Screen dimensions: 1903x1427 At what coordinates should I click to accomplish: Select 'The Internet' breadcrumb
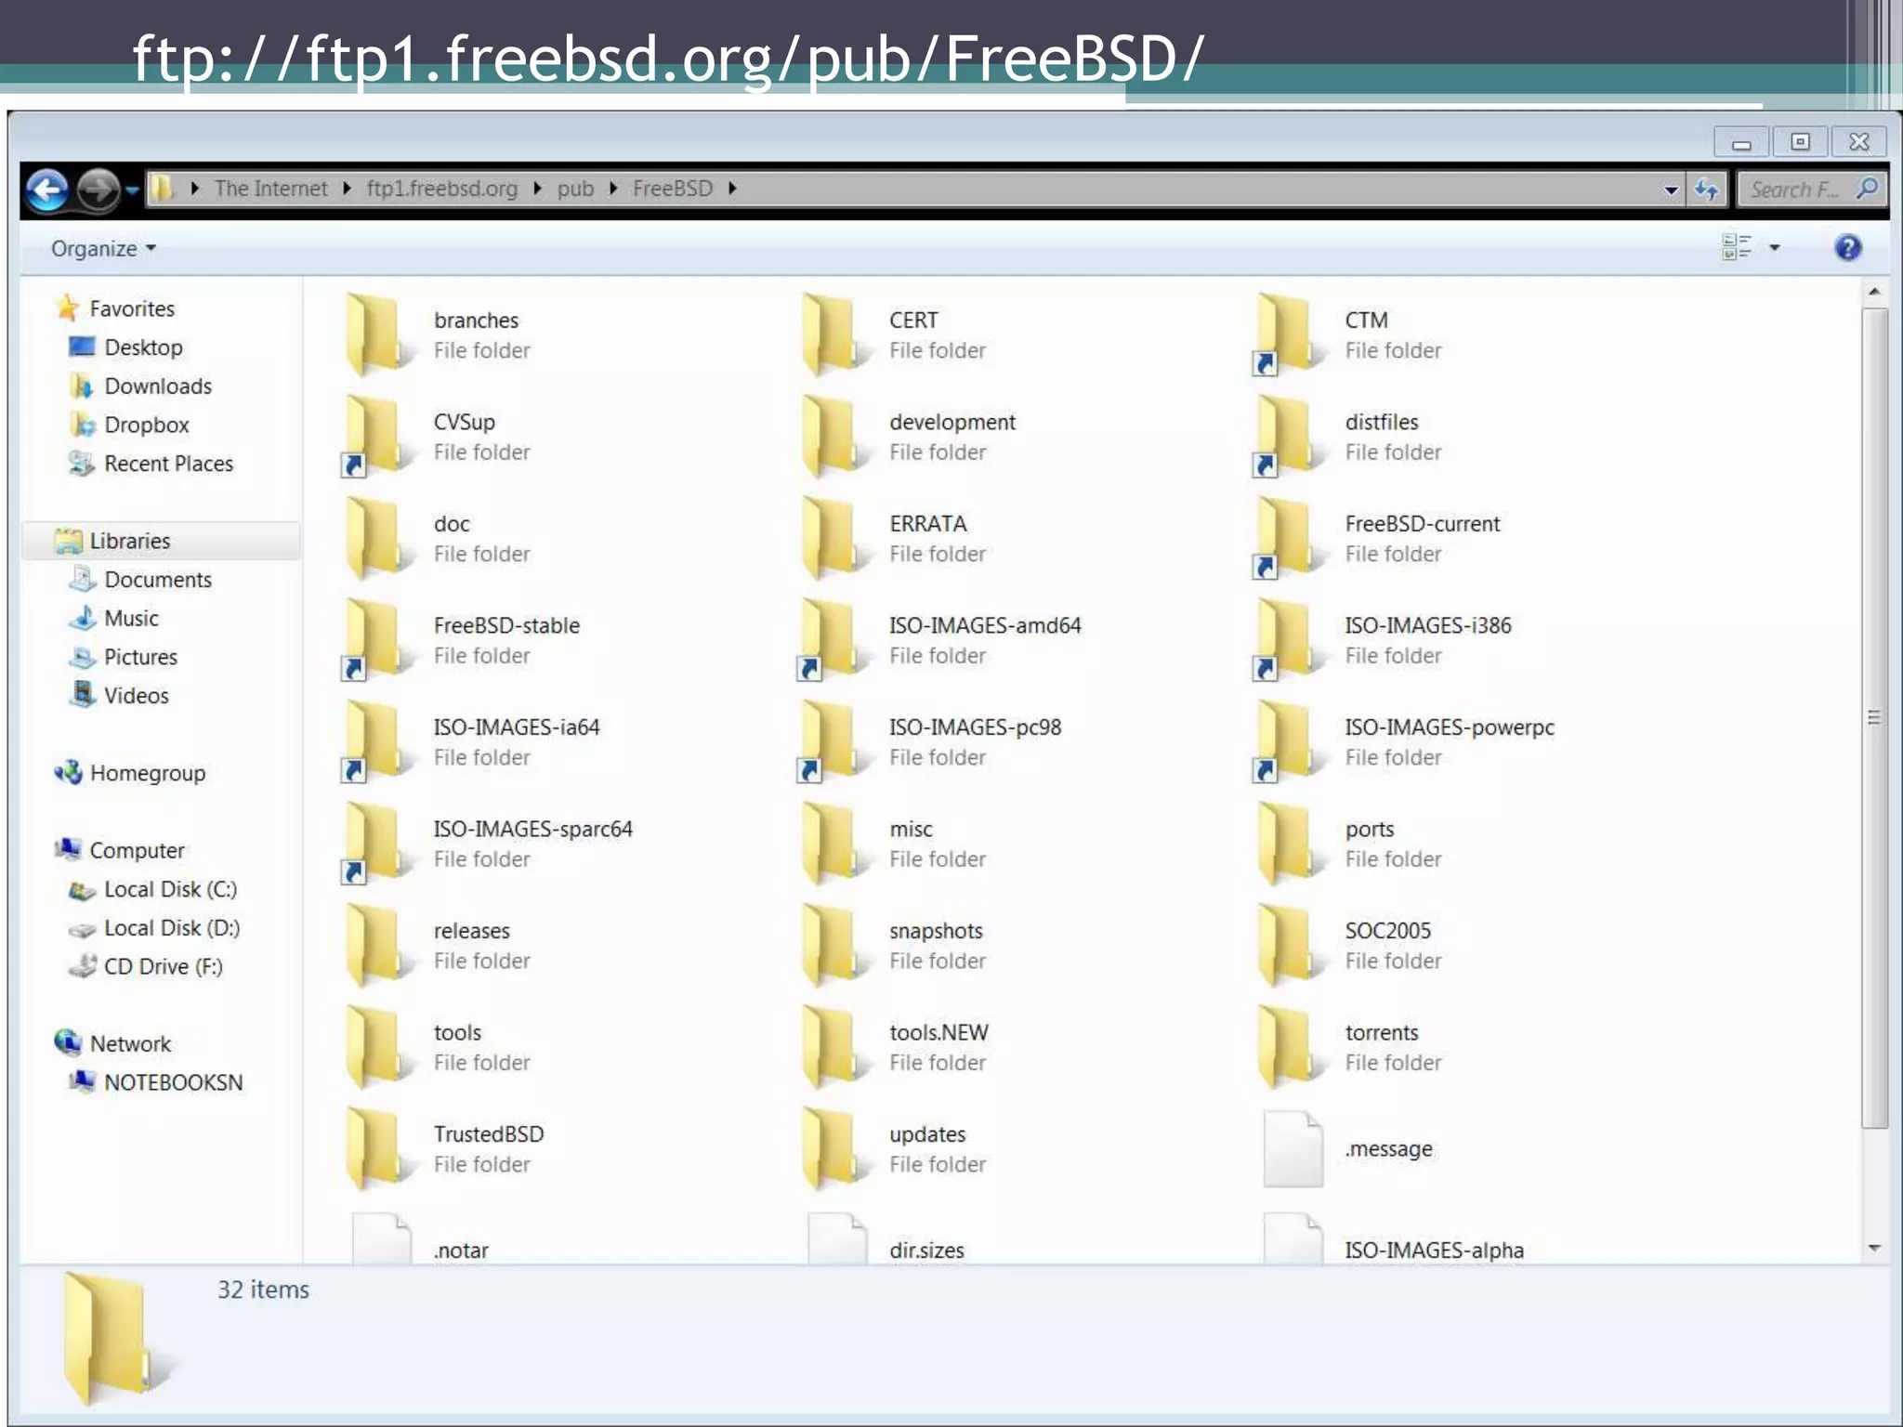tap(270, 189)
